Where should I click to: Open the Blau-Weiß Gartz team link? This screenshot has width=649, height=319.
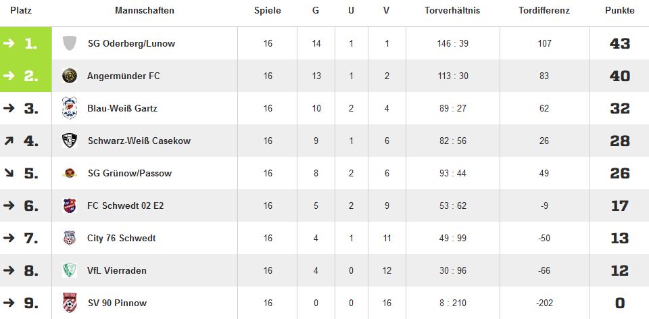[x=122, y=108]
